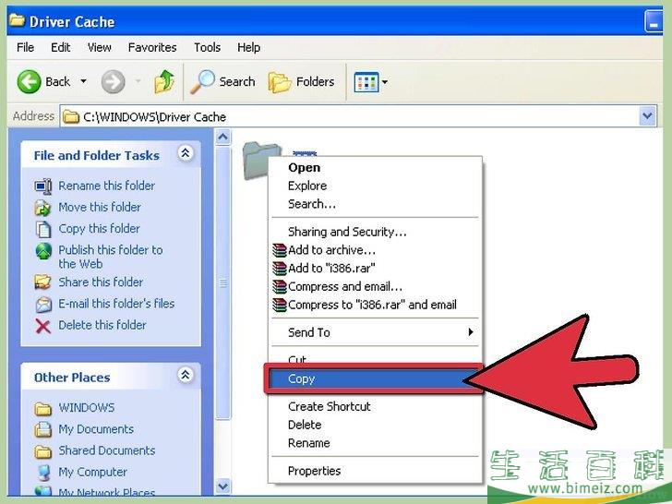Open the Back button history dropdown arrow
This screenshot has width=672, height=504.
point(83,82)
